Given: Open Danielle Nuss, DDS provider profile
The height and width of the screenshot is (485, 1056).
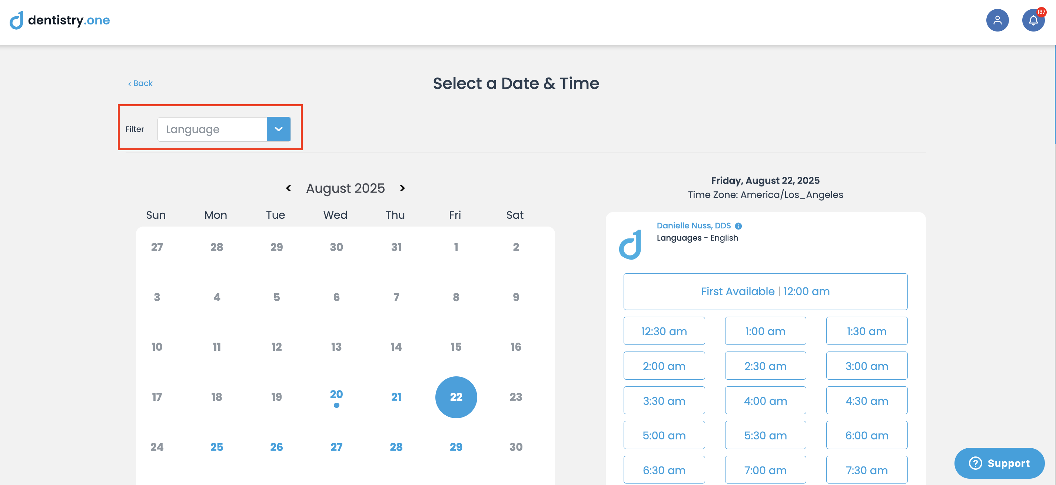Looking at the screenshot, I should (x=693, y=225).
